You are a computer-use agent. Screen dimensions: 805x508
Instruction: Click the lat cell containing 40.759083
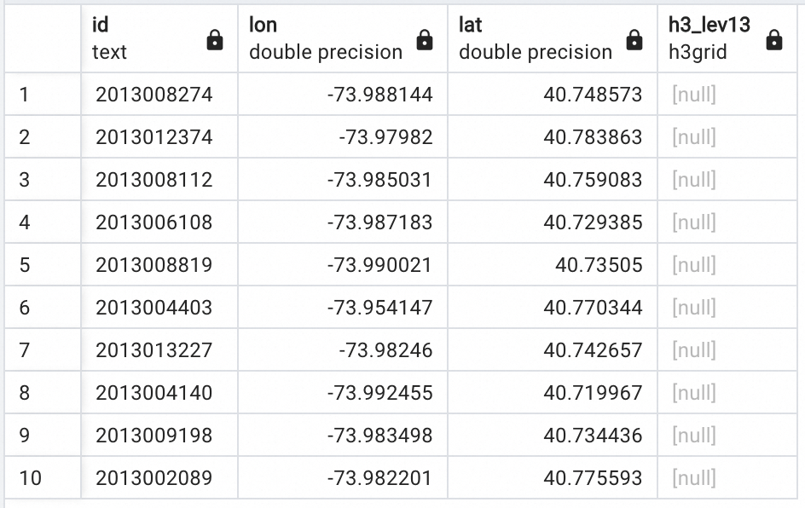pyautogui.click(x=593, y=180)
